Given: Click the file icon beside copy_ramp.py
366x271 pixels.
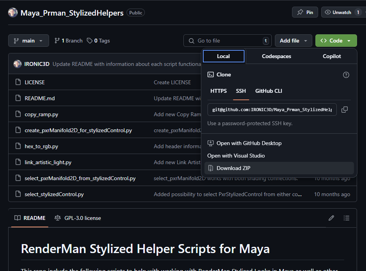Looking at the screenshot, I should point(18,114).
